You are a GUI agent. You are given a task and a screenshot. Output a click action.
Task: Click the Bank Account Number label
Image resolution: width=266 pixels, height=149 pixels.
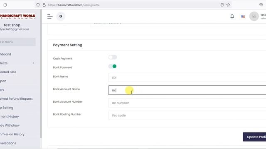click(68, 102)
